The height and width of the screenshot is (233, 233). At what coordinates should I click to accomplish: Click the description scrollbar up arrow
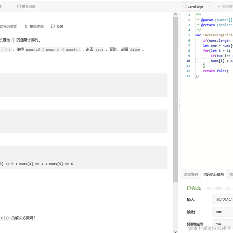coord(175,14)
